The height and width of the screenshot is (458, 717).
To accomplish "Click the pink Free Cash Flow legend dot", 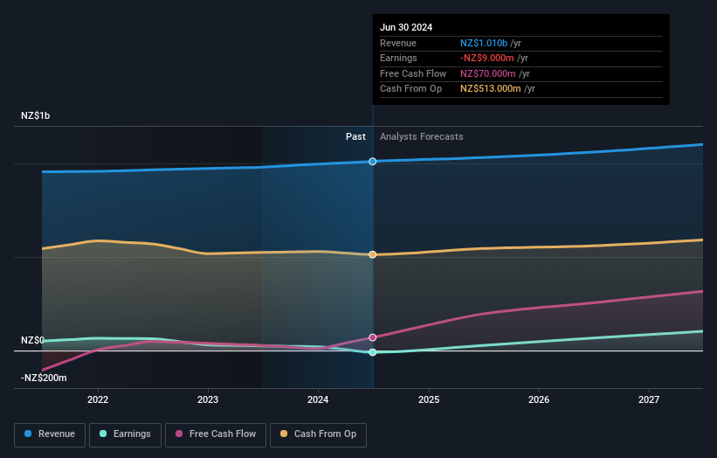I will pyautogui.click(x=179, y=434).
